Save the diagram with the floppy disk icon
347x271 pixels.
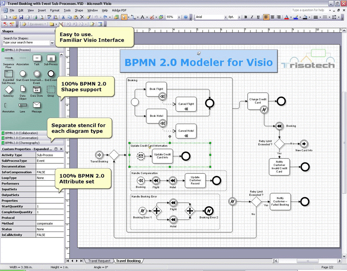coord(21,17)
